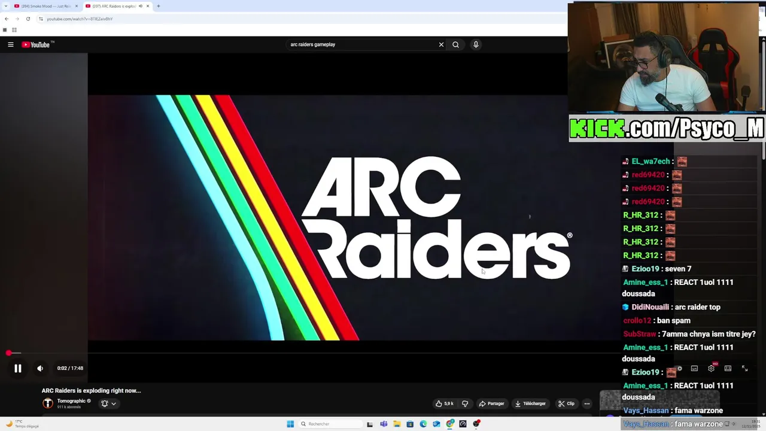The width and height of the screenshot is (766, 431).
Task: Click chat message 'arc raider top'
Action: tap(698, 307)
